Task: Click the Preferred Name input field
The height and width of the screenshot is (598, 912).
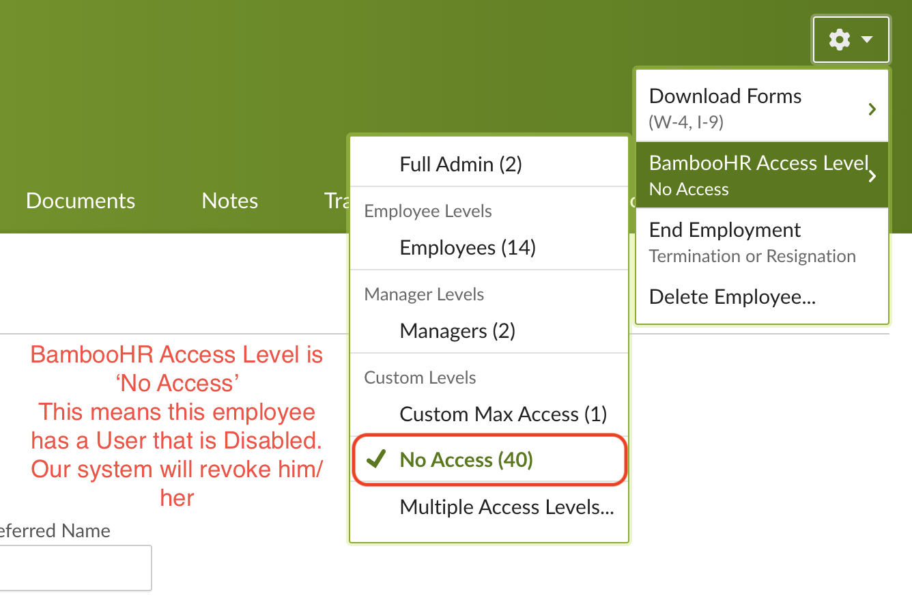Action: point(75,567)
